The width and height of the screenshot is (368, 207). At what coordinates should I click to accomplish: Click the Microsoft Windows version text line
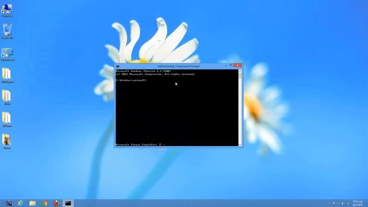coord(143,71)
